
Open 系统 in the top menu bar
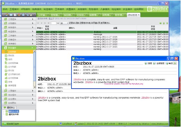5,9
